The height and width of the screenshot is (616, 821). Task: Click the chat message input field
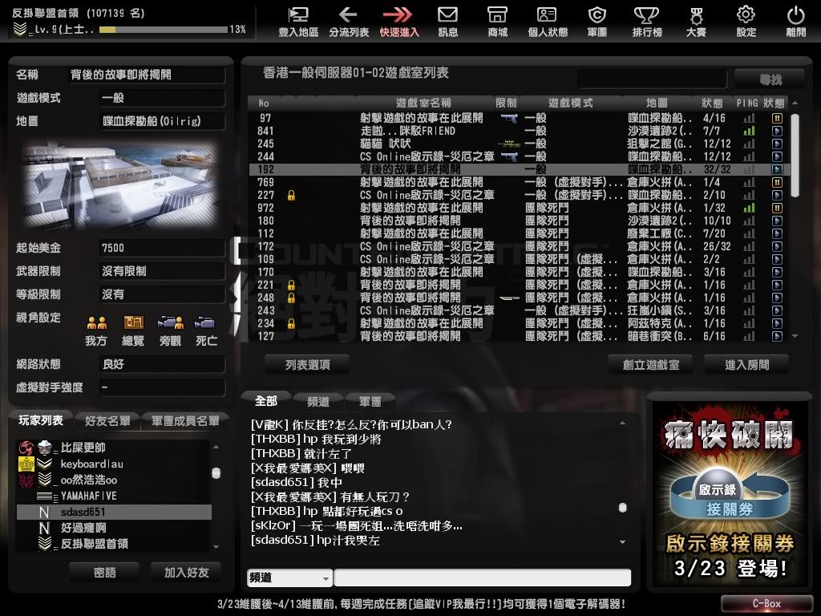pos(482,578)
